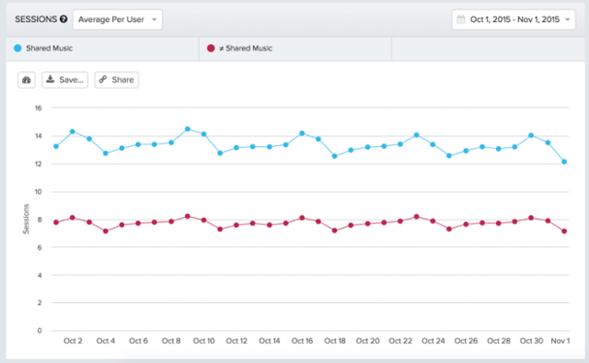Click the last red data point on Nov 1
The height and width of the screenshot is (363, 589).
(564, 232)
